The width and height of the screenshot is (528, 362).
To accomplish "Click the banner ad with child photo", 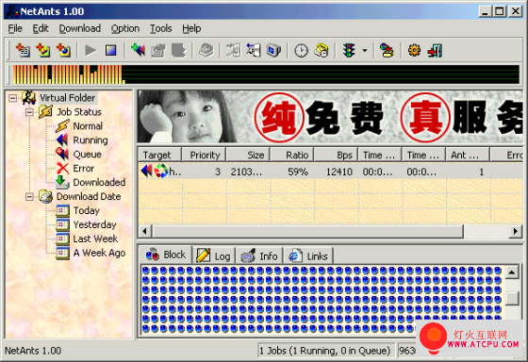I will [330, 117].
